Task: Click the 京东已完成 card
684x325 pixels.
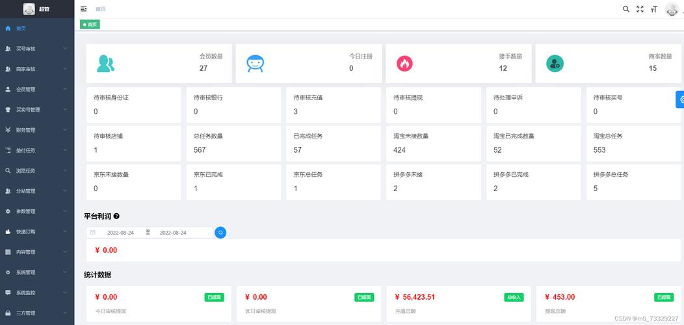Action: pyautogui.click(x=233, y=182)
